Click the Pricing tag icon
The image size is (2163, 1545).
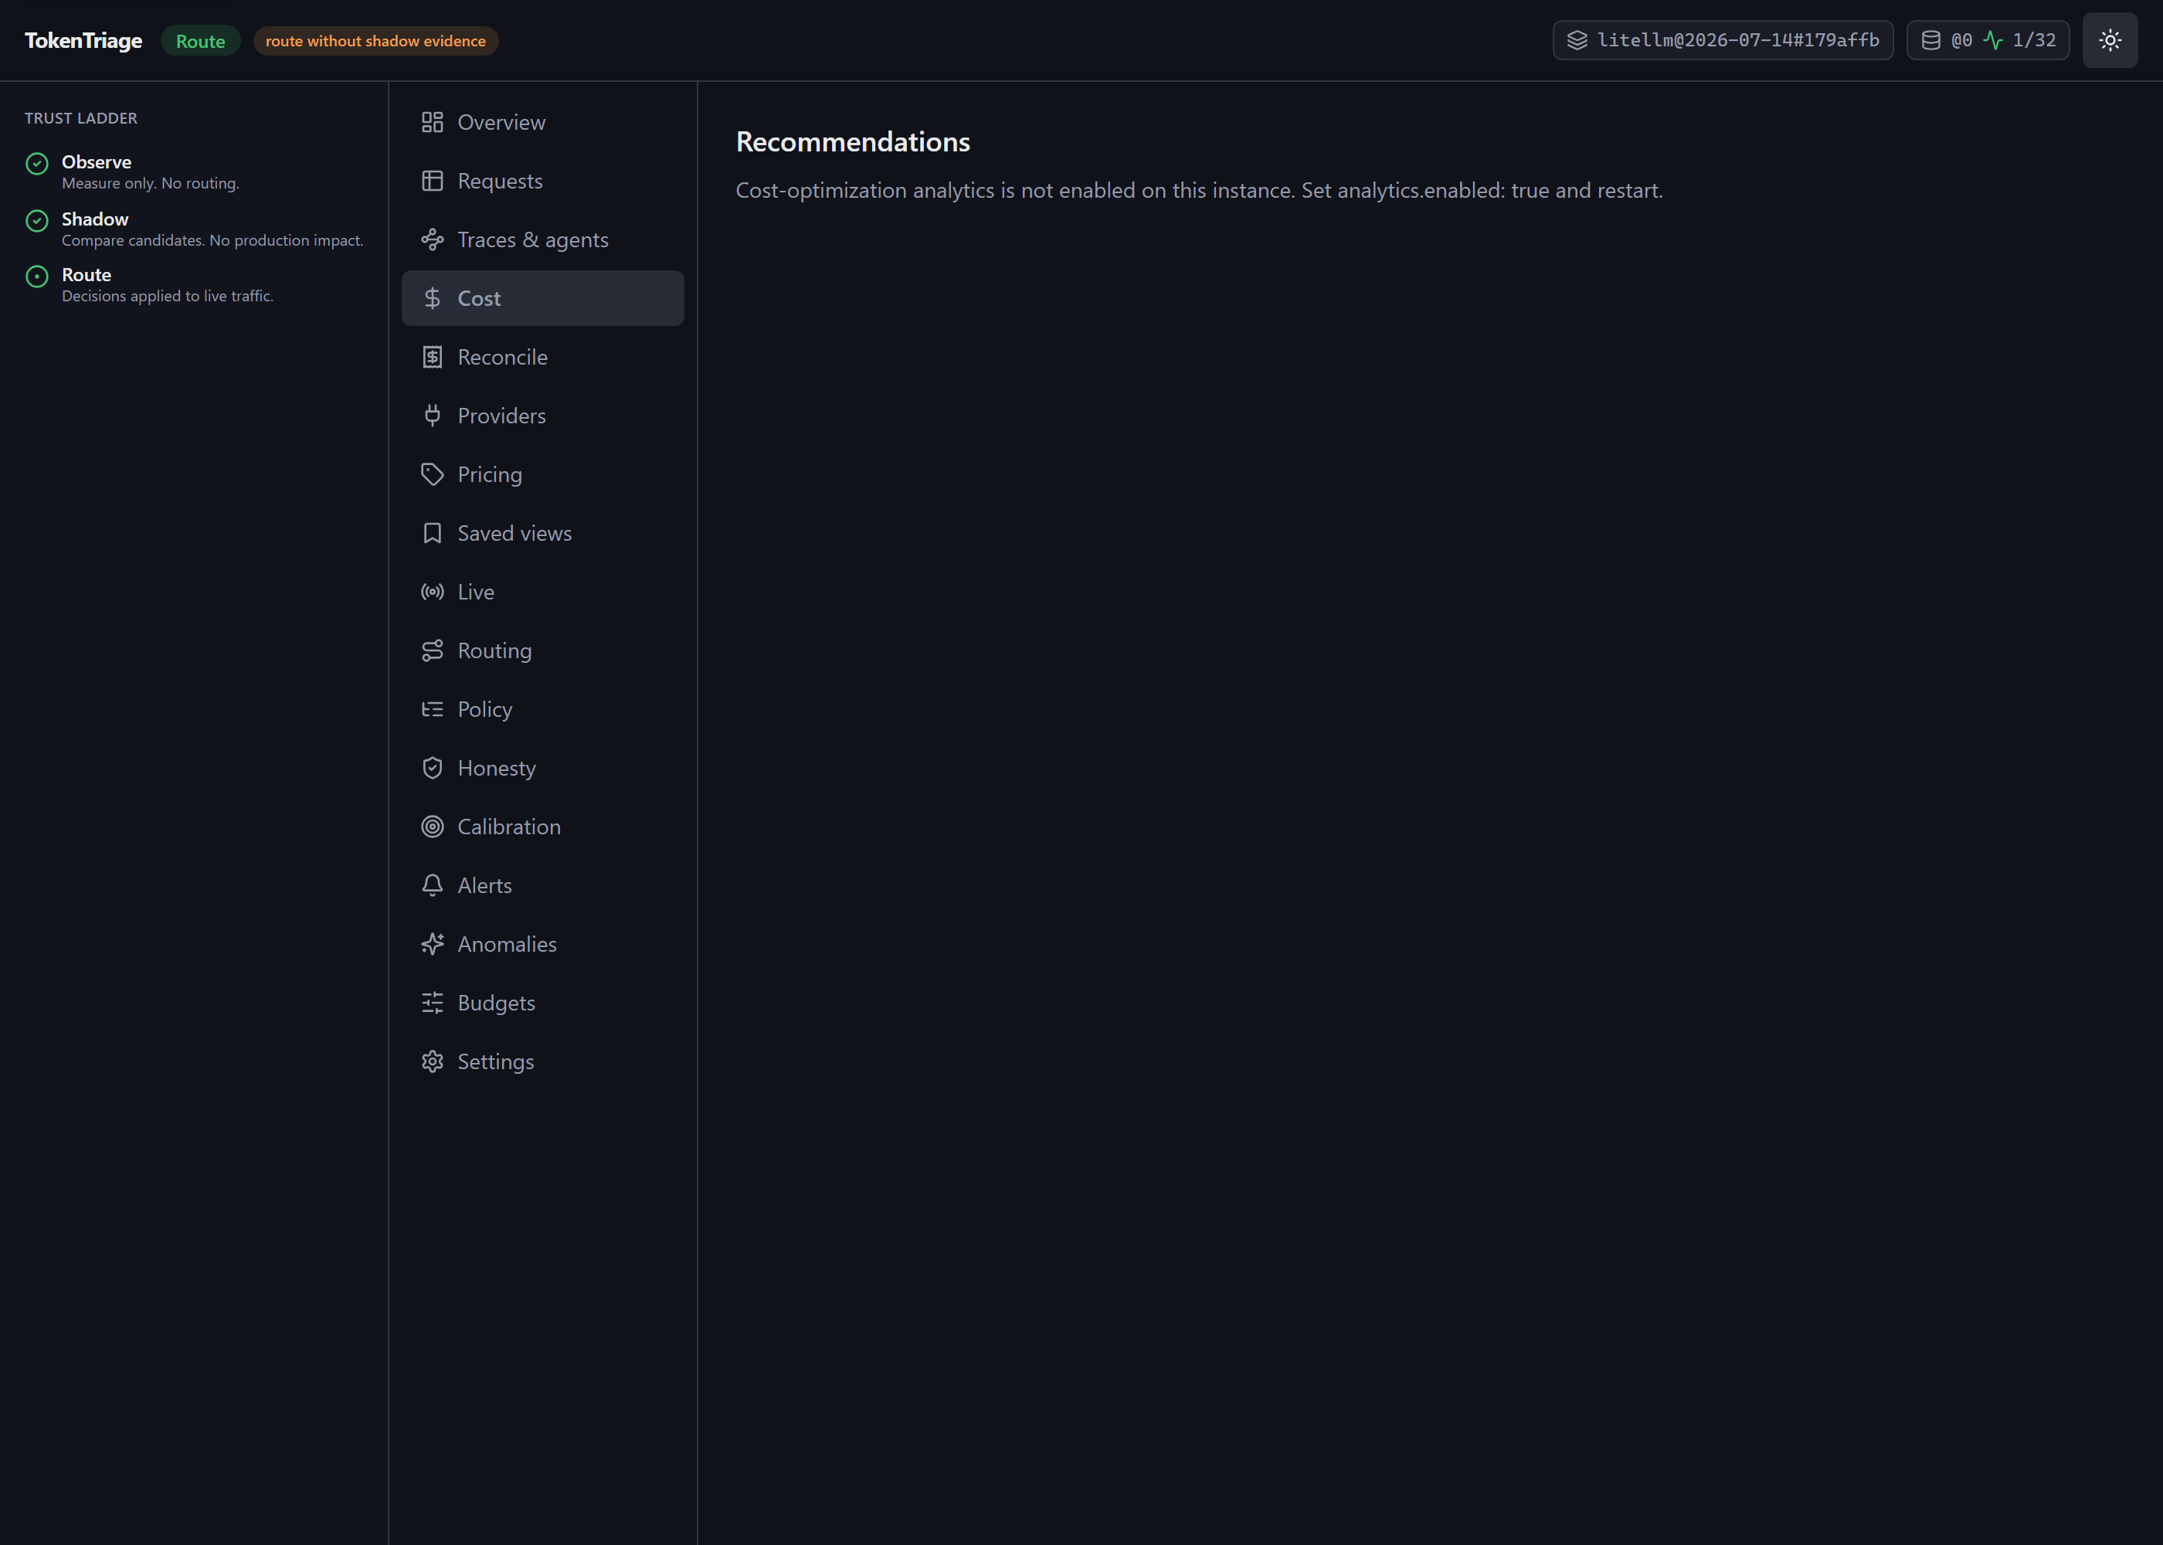(x=432, y=474)
